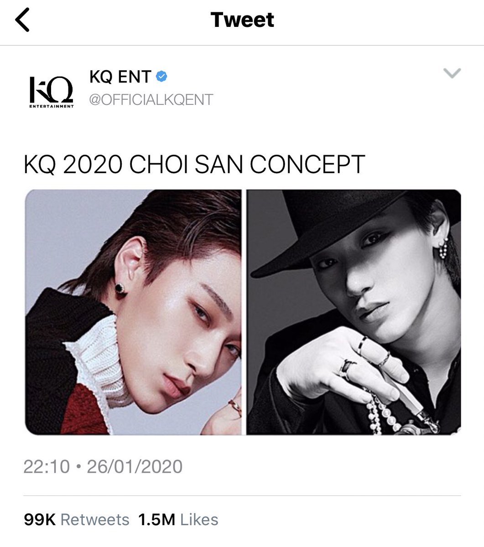Open the 1.5M Likes list
This screenshot has width=484, height=547.
click(176, 520)
